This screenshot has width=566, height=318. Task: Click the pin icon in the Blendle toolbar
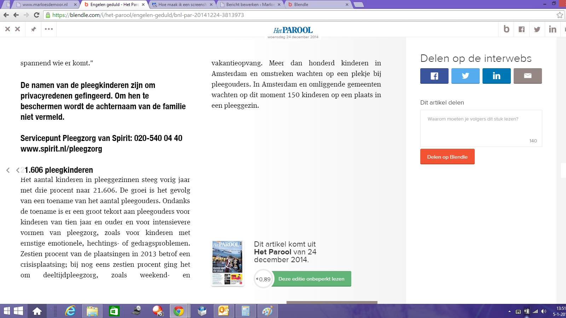tap(34, 29)
